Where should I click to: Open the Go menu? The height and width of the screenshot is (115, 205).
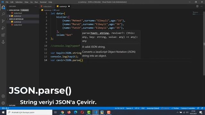click(x=31, y=2)
